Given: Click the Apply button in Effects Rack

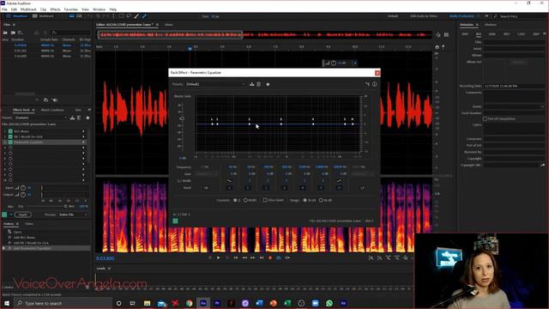Looking at the screenshot, I should coord(23,215).
